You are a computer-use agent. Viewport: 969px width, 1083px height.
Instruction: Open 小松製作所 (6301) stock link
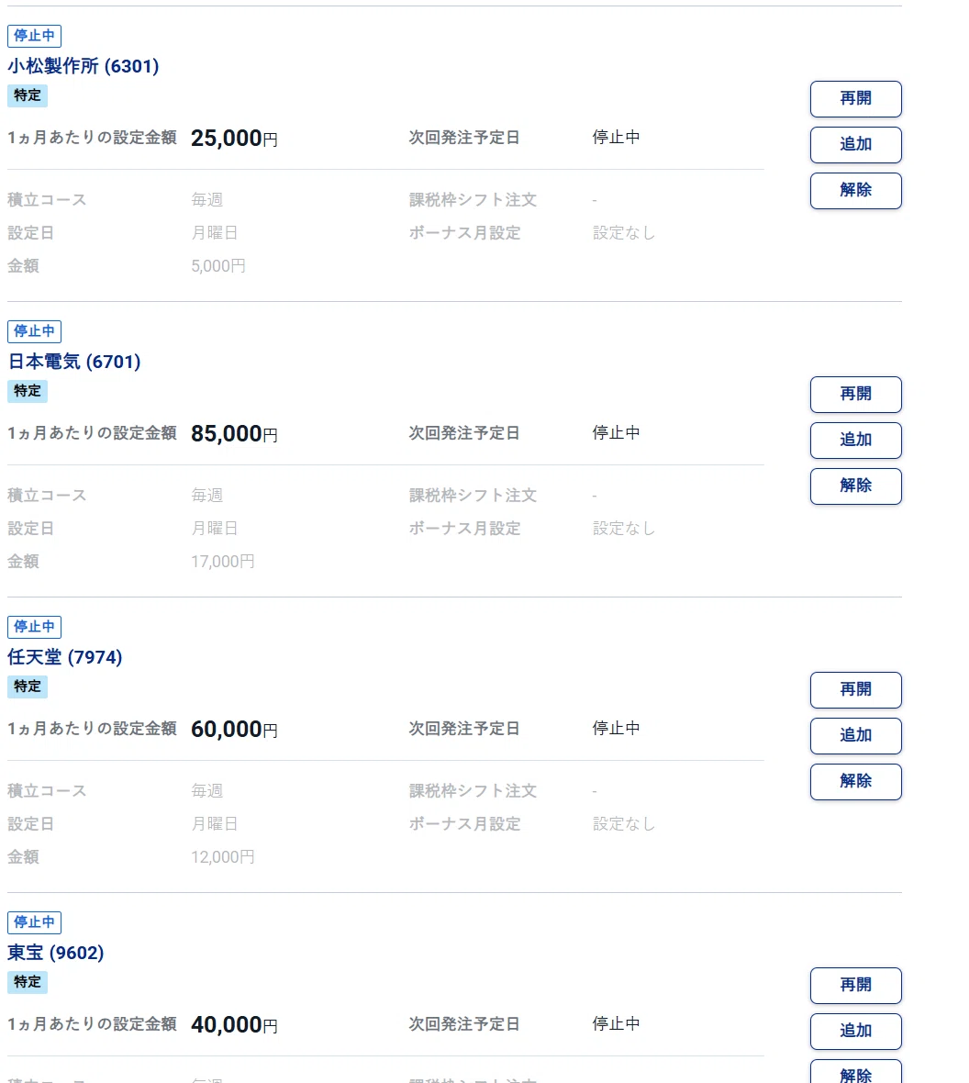coord(83,66)
